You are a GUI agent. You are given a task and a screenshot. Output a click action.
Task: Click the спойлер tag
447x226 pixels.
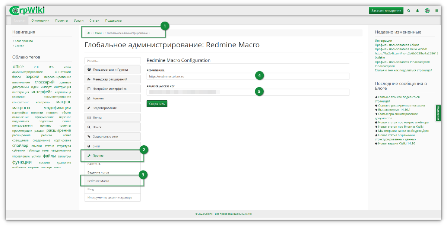click(x=20, y=146)
